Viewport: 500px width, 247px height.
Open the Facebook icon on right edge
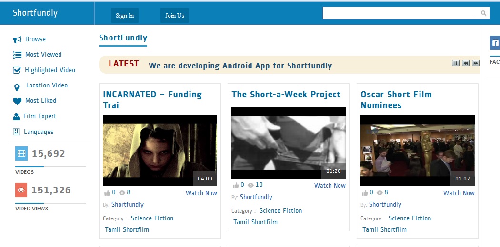tap(495, 43)
